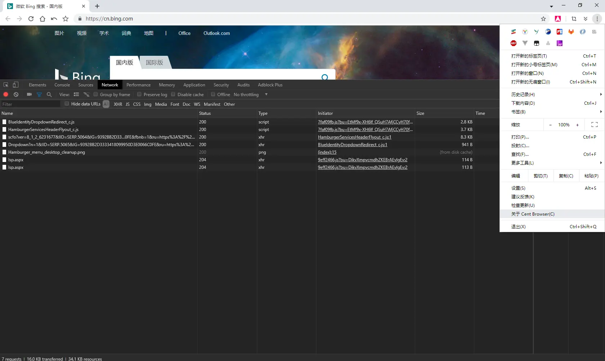Show the waterfall overview view icon
The width and height of the screenshot is (605, 361).
pyautogui.click(x=86, y=94)
